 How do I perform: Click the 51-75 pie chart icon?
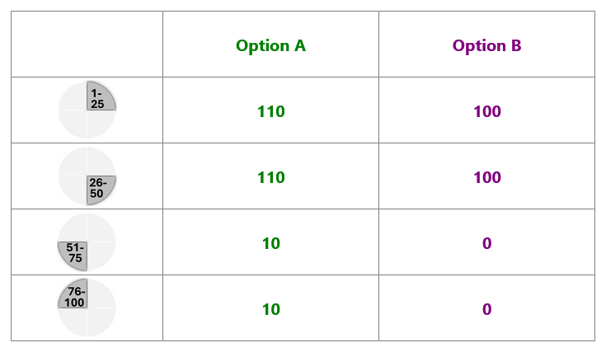[x=87, y=242]
